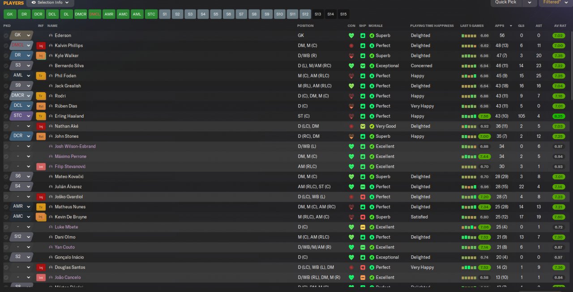Toggle picked checkmark for Gonçalo Inácio
573x292 pixels.
click(x=6, y=257)
